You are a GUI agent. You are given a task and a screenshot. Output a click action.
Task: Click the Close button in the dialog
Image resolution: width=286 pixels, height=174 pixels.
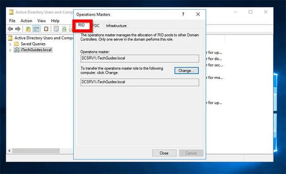click(x=164, y=153)
